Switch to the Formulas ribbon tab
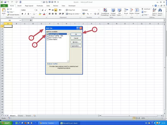This screenshot has width=167, height=125. (x=40, y=5)
